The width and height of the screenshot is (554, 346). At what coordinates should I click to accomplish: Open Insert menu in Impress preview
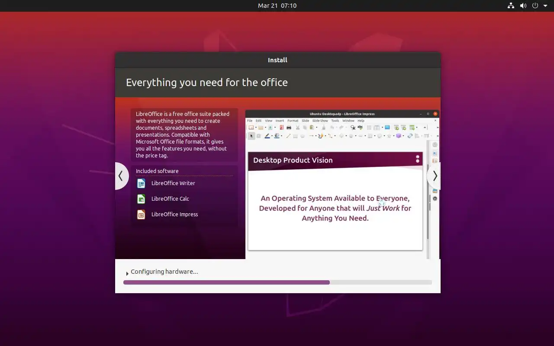[280, 121]
